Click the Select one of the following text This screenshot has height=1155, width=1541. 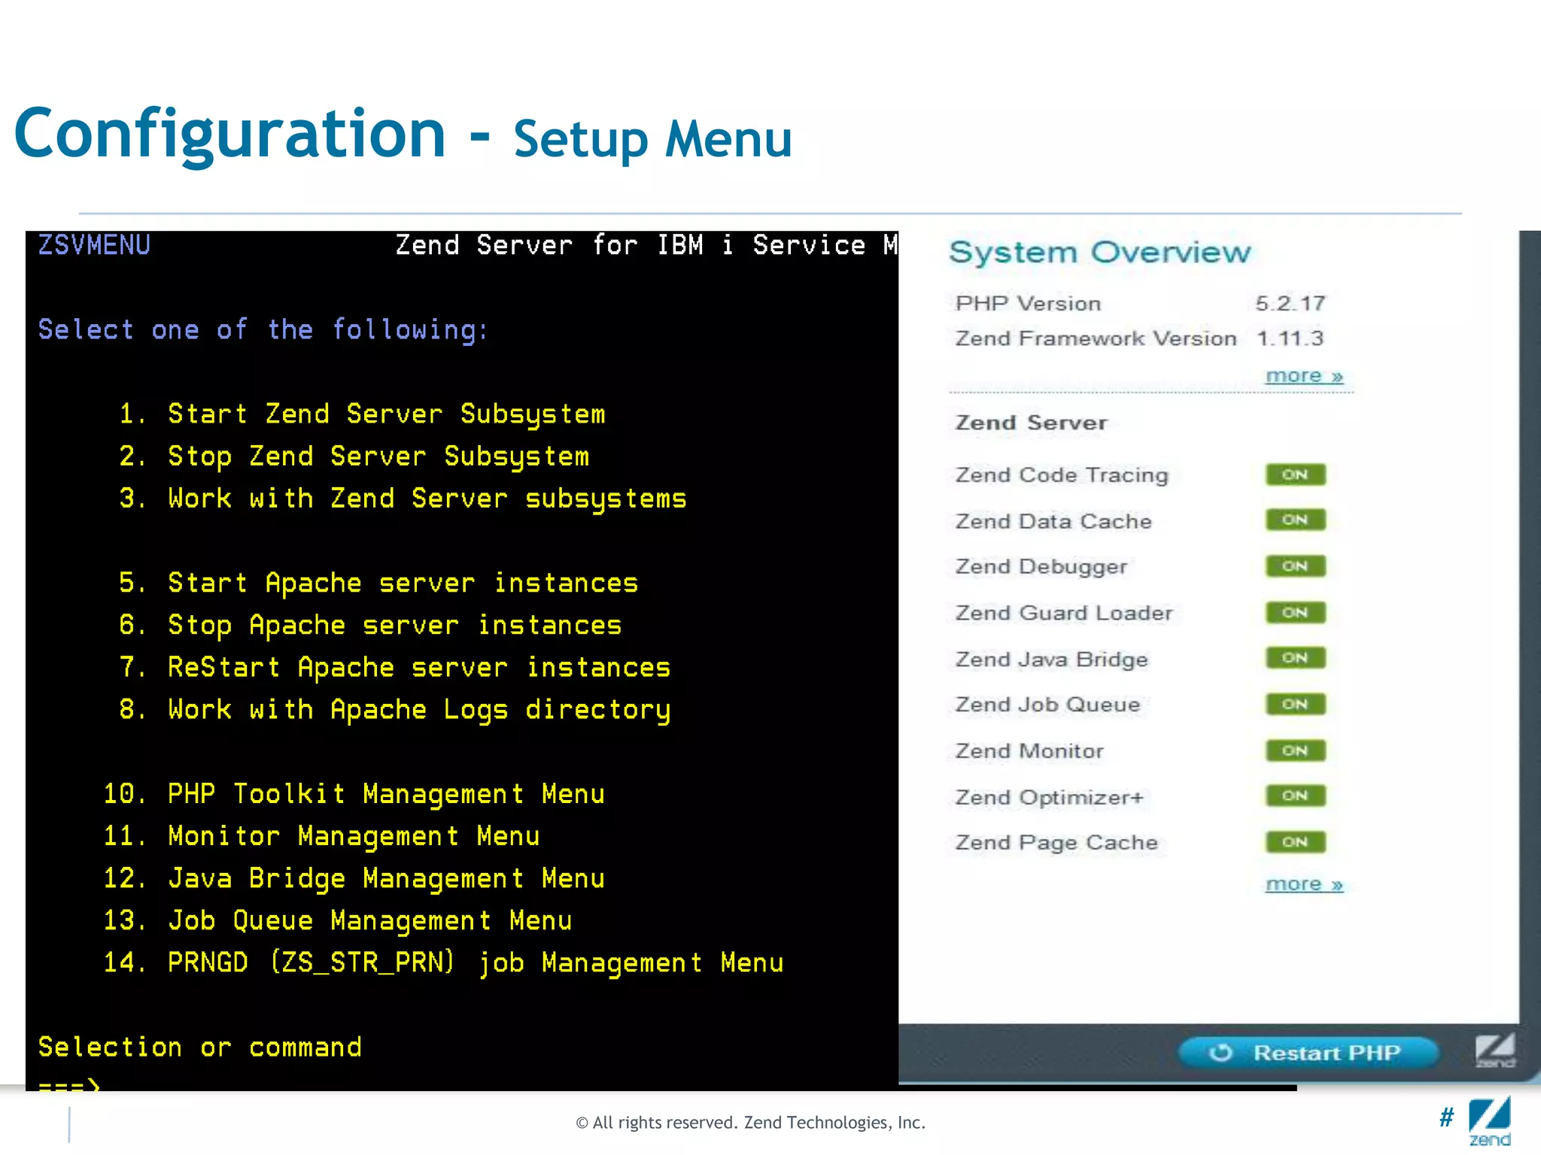click(263, 330)
